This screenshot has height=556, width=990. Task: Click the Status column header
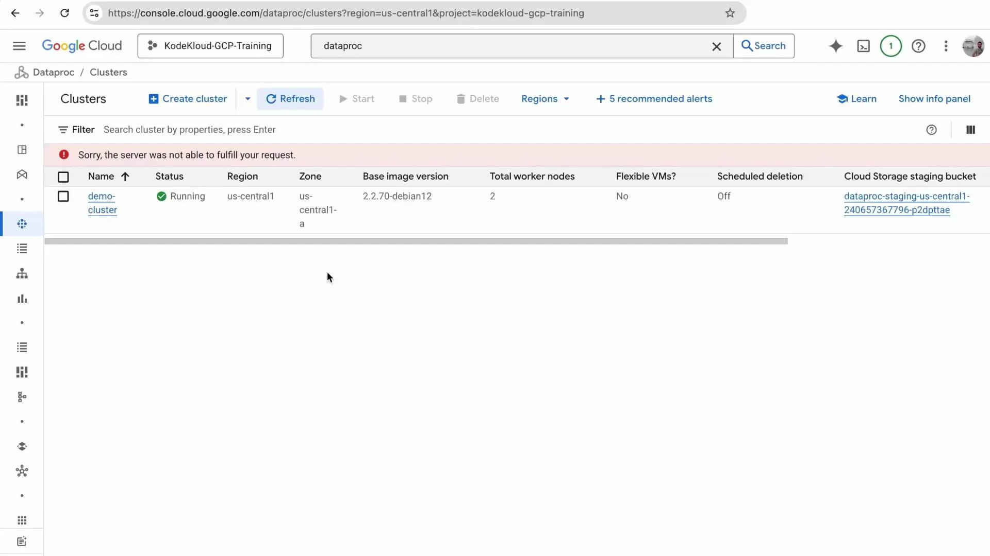tap(169, 177)
